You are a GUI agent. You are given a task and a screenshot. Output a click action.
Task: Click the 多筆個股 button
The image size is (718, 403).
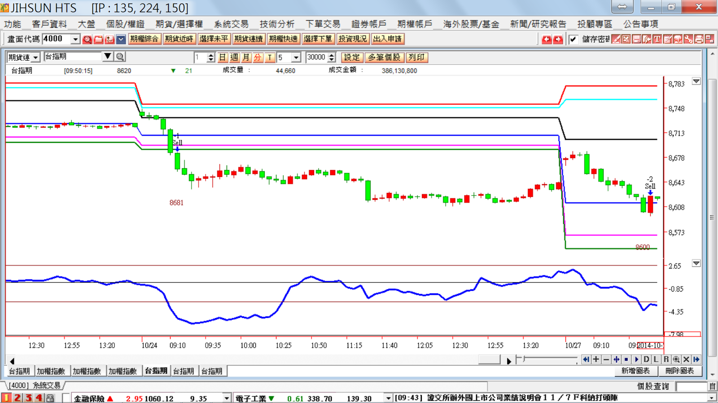tap(384, 57)
